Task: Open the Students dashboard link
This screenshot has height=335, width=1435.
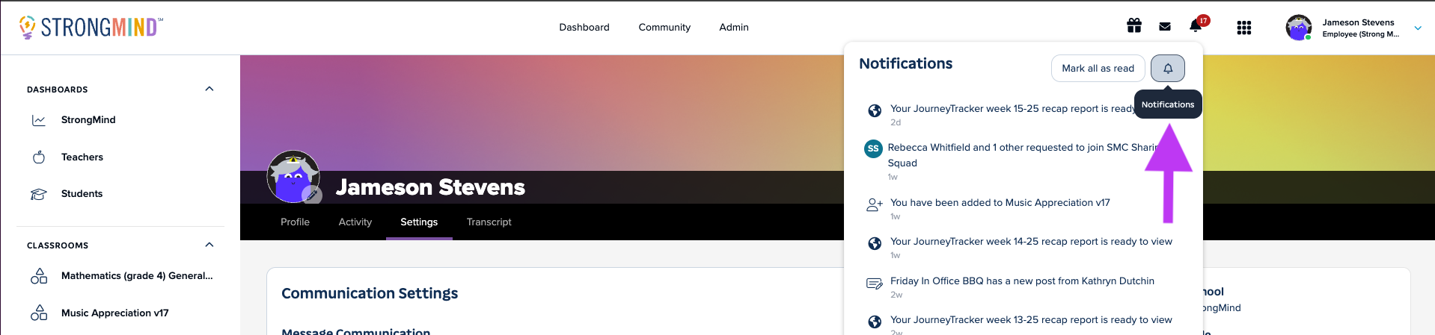Action: tap(82, 194)
